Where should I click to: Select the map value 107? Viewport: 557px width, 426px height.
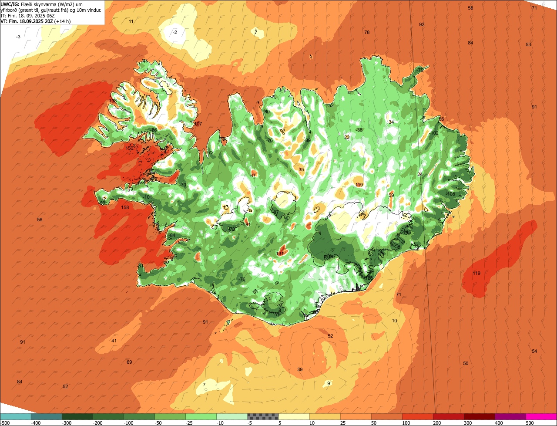point(198,124)
